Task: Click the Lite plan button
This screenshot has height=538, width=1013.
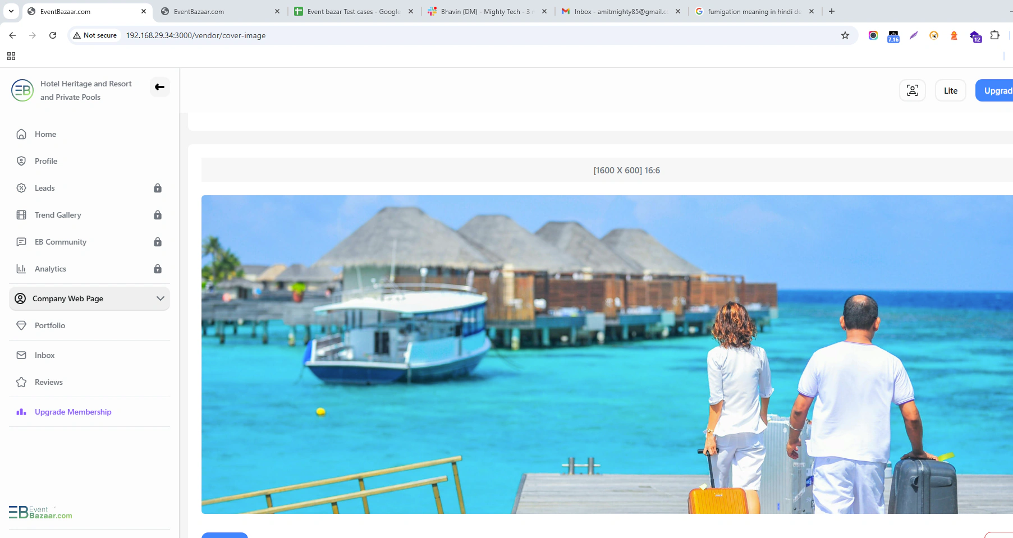Action: tap(950, 90)
